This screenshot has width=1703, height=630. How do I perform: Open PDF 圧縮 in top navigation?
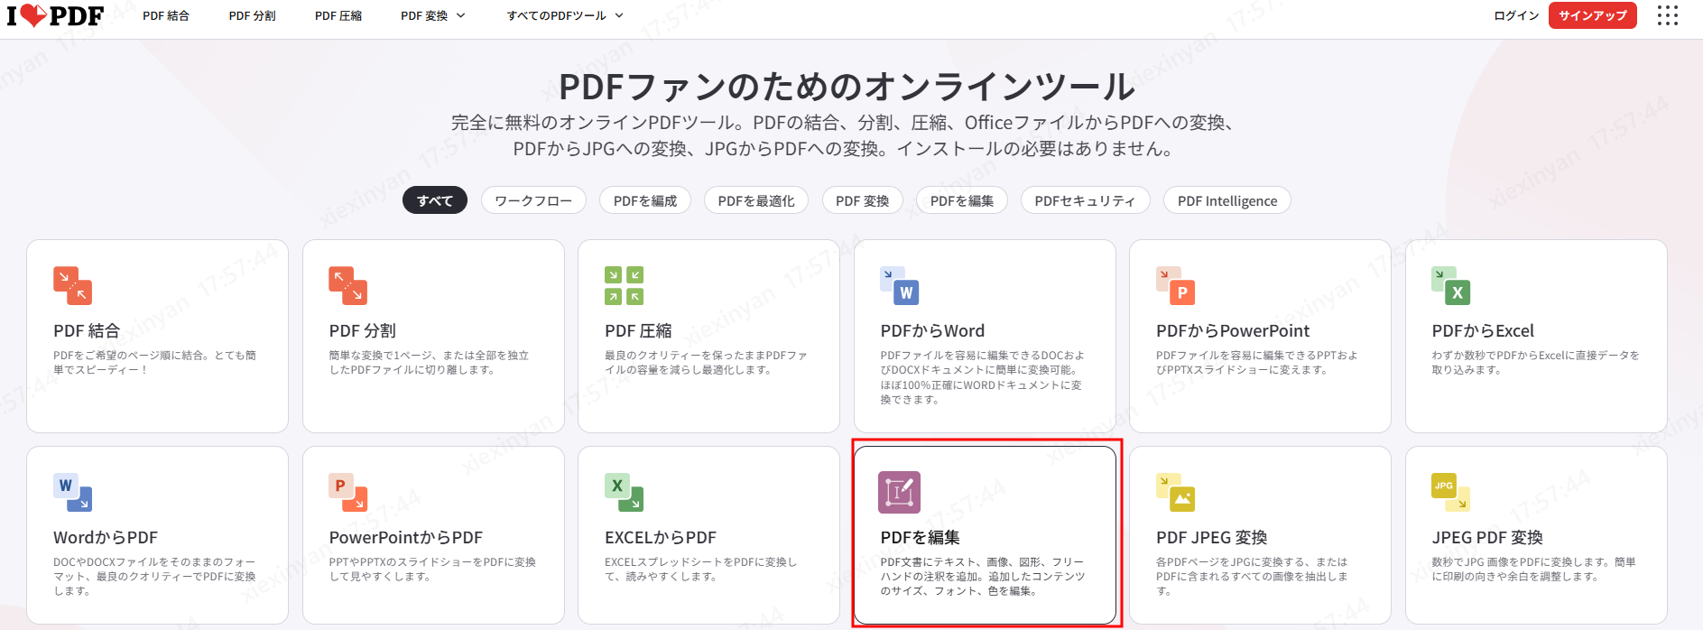coord(338,15)
